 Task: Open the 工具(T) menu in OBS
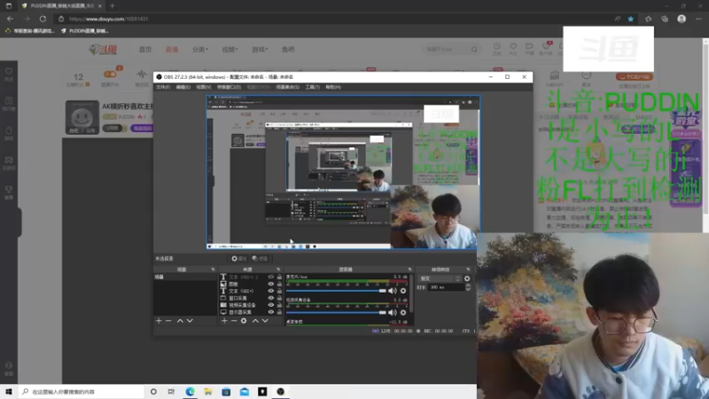313,87
